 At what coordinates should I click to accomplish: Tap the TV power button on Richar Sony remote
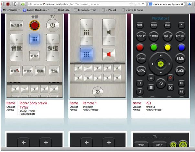(53, 25)
